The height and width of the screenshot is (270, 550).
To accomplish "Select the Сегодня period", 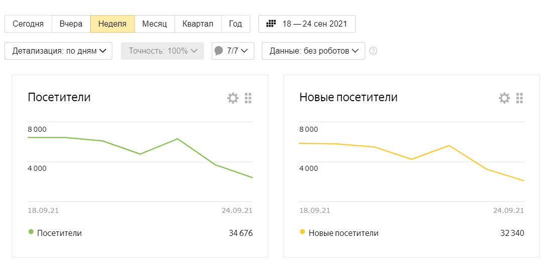I will (x=28, y=24).
